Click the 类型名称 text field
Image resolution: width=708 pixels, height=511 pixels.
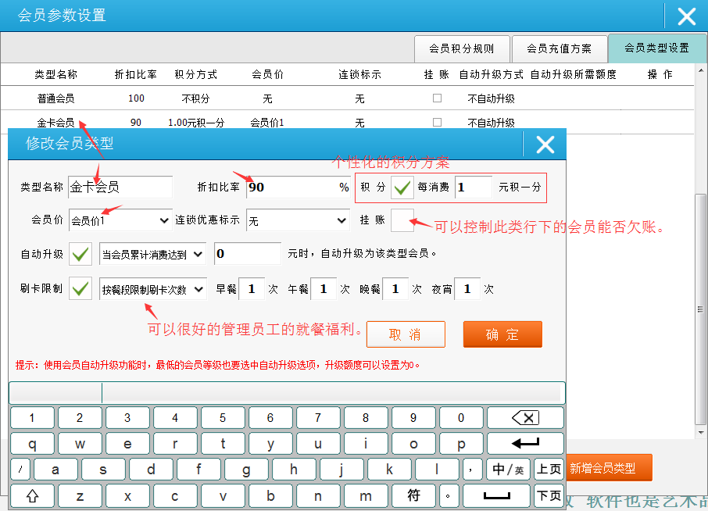click(120, 188)
